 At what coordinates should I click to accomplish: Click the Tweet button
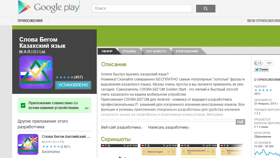262,69
